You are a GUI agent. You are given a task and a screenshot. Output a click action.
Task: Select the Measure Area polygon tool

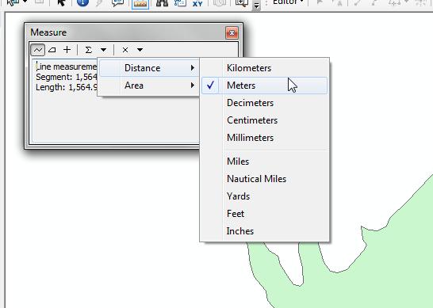click(52, 50)
